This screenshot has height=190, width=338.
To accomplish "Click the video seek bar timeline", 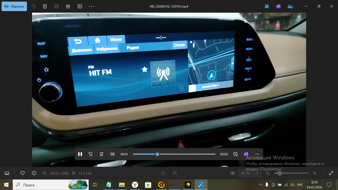I will tap(174, 154).
